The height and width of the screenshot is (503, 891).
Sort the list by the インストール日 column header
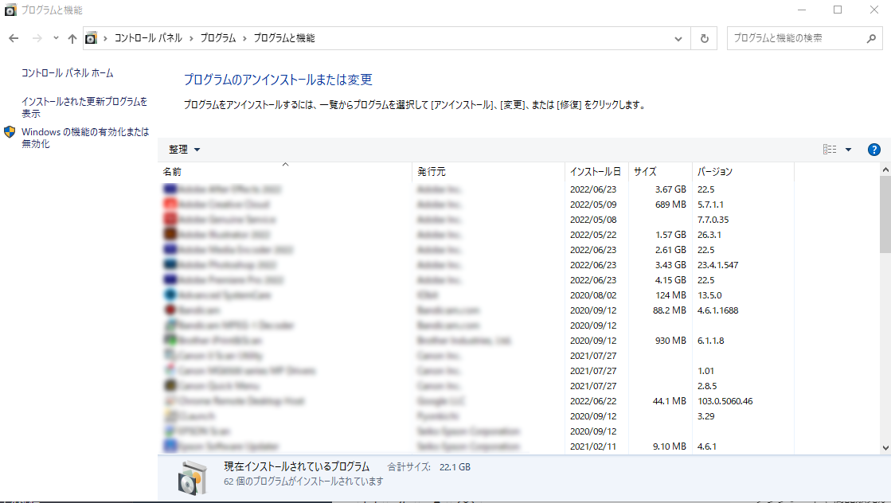pyautogui.click(x=596, y=171)
